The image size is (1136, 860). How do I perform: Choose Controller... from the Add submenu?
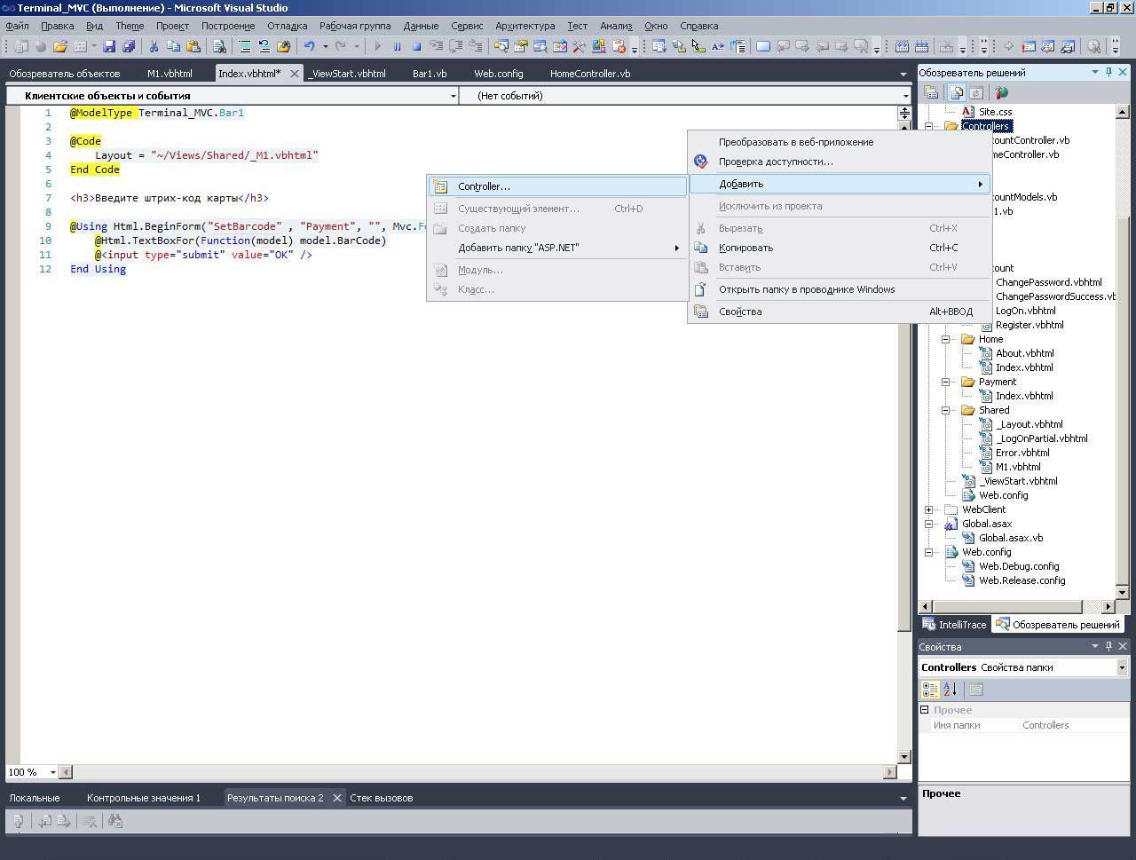[x=557, y=186]
